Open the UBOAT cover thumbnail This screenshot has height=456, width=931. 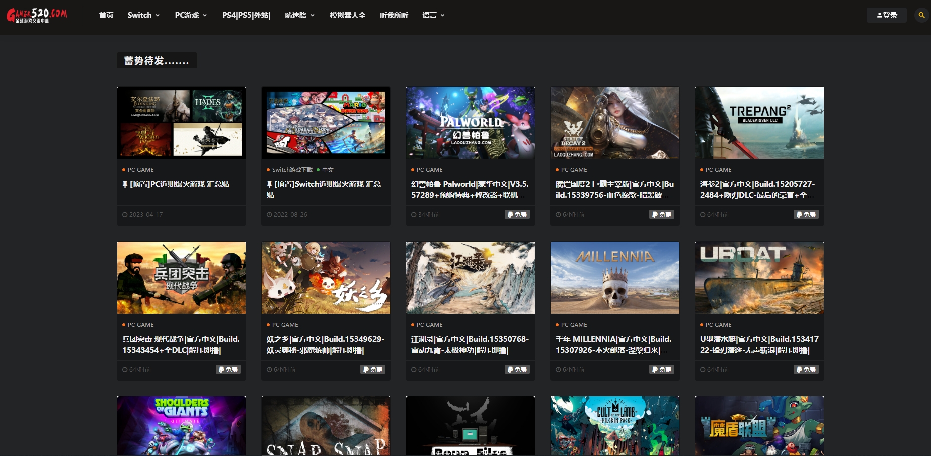759,278
